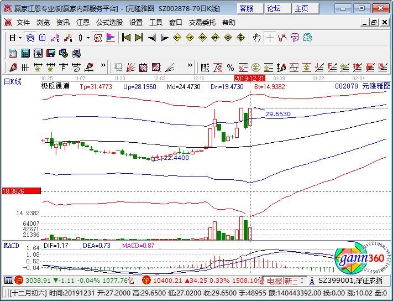This screenshot has height=301, width=393.
Task: Click the red 18.3826 price label
Action: (22, 191)
